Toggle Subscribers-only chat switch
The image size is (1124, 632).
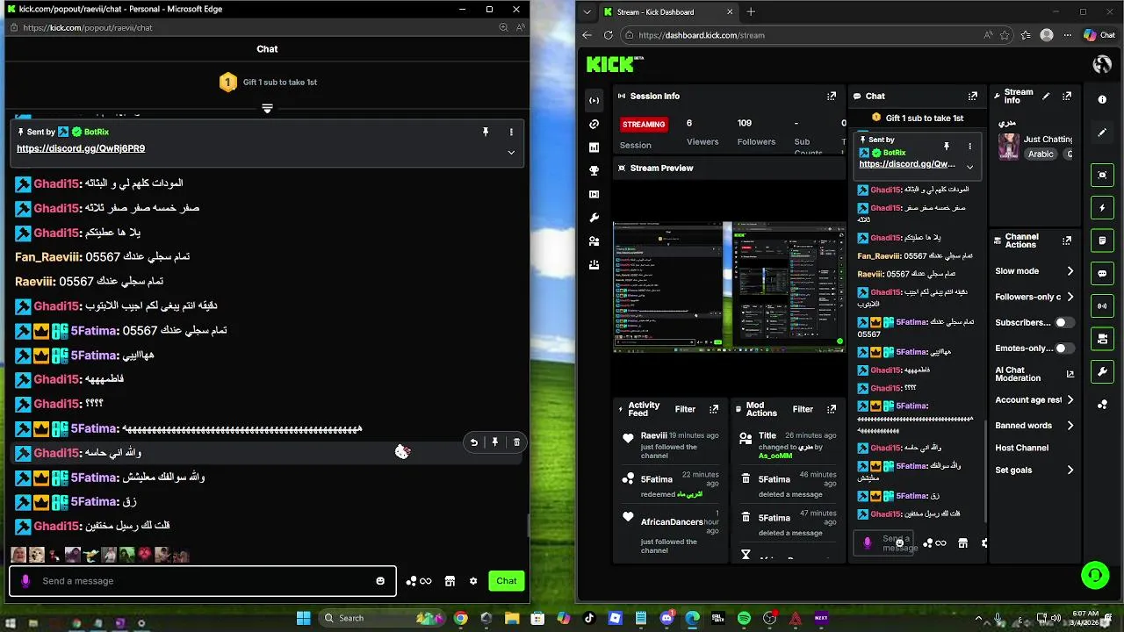click(x=1064, y=323)
